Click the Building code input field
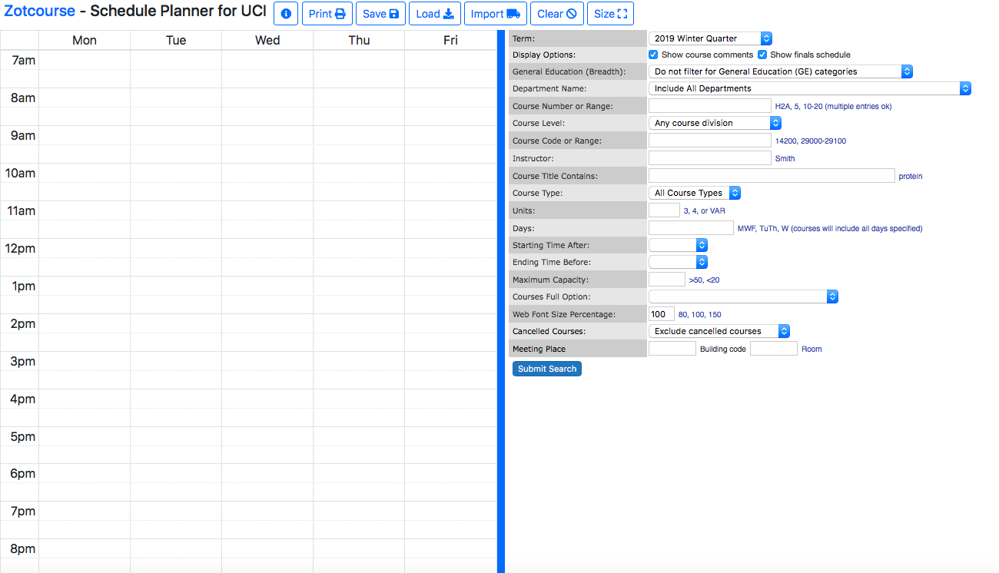 click(672, 349)
